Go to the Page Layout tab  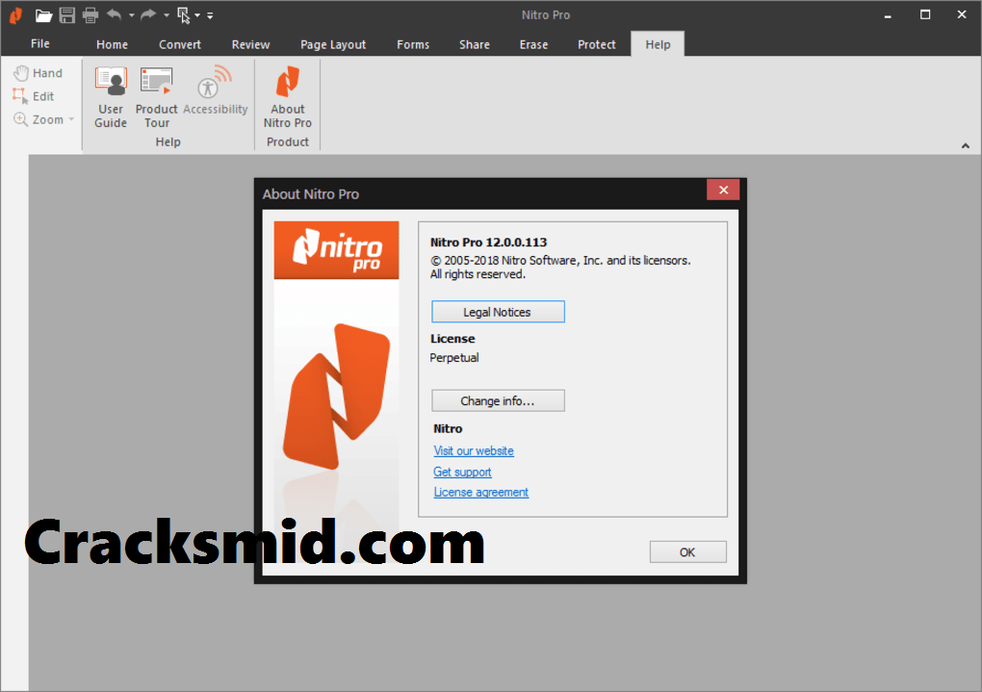point(333,44)
